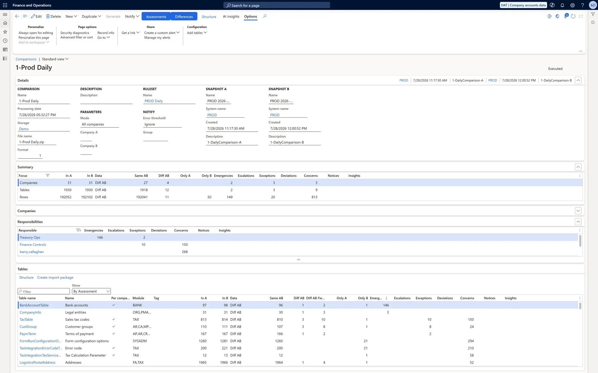Click Responsible column filter sort icon
Screen dimensions: 598x373
[x=79, y=230]
